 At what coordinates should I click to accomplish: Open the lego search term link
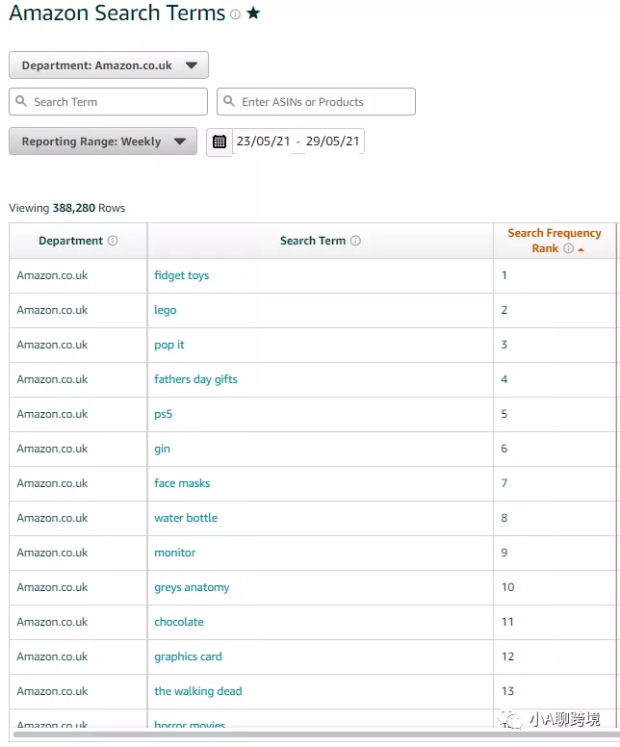[x=166, y=310]
